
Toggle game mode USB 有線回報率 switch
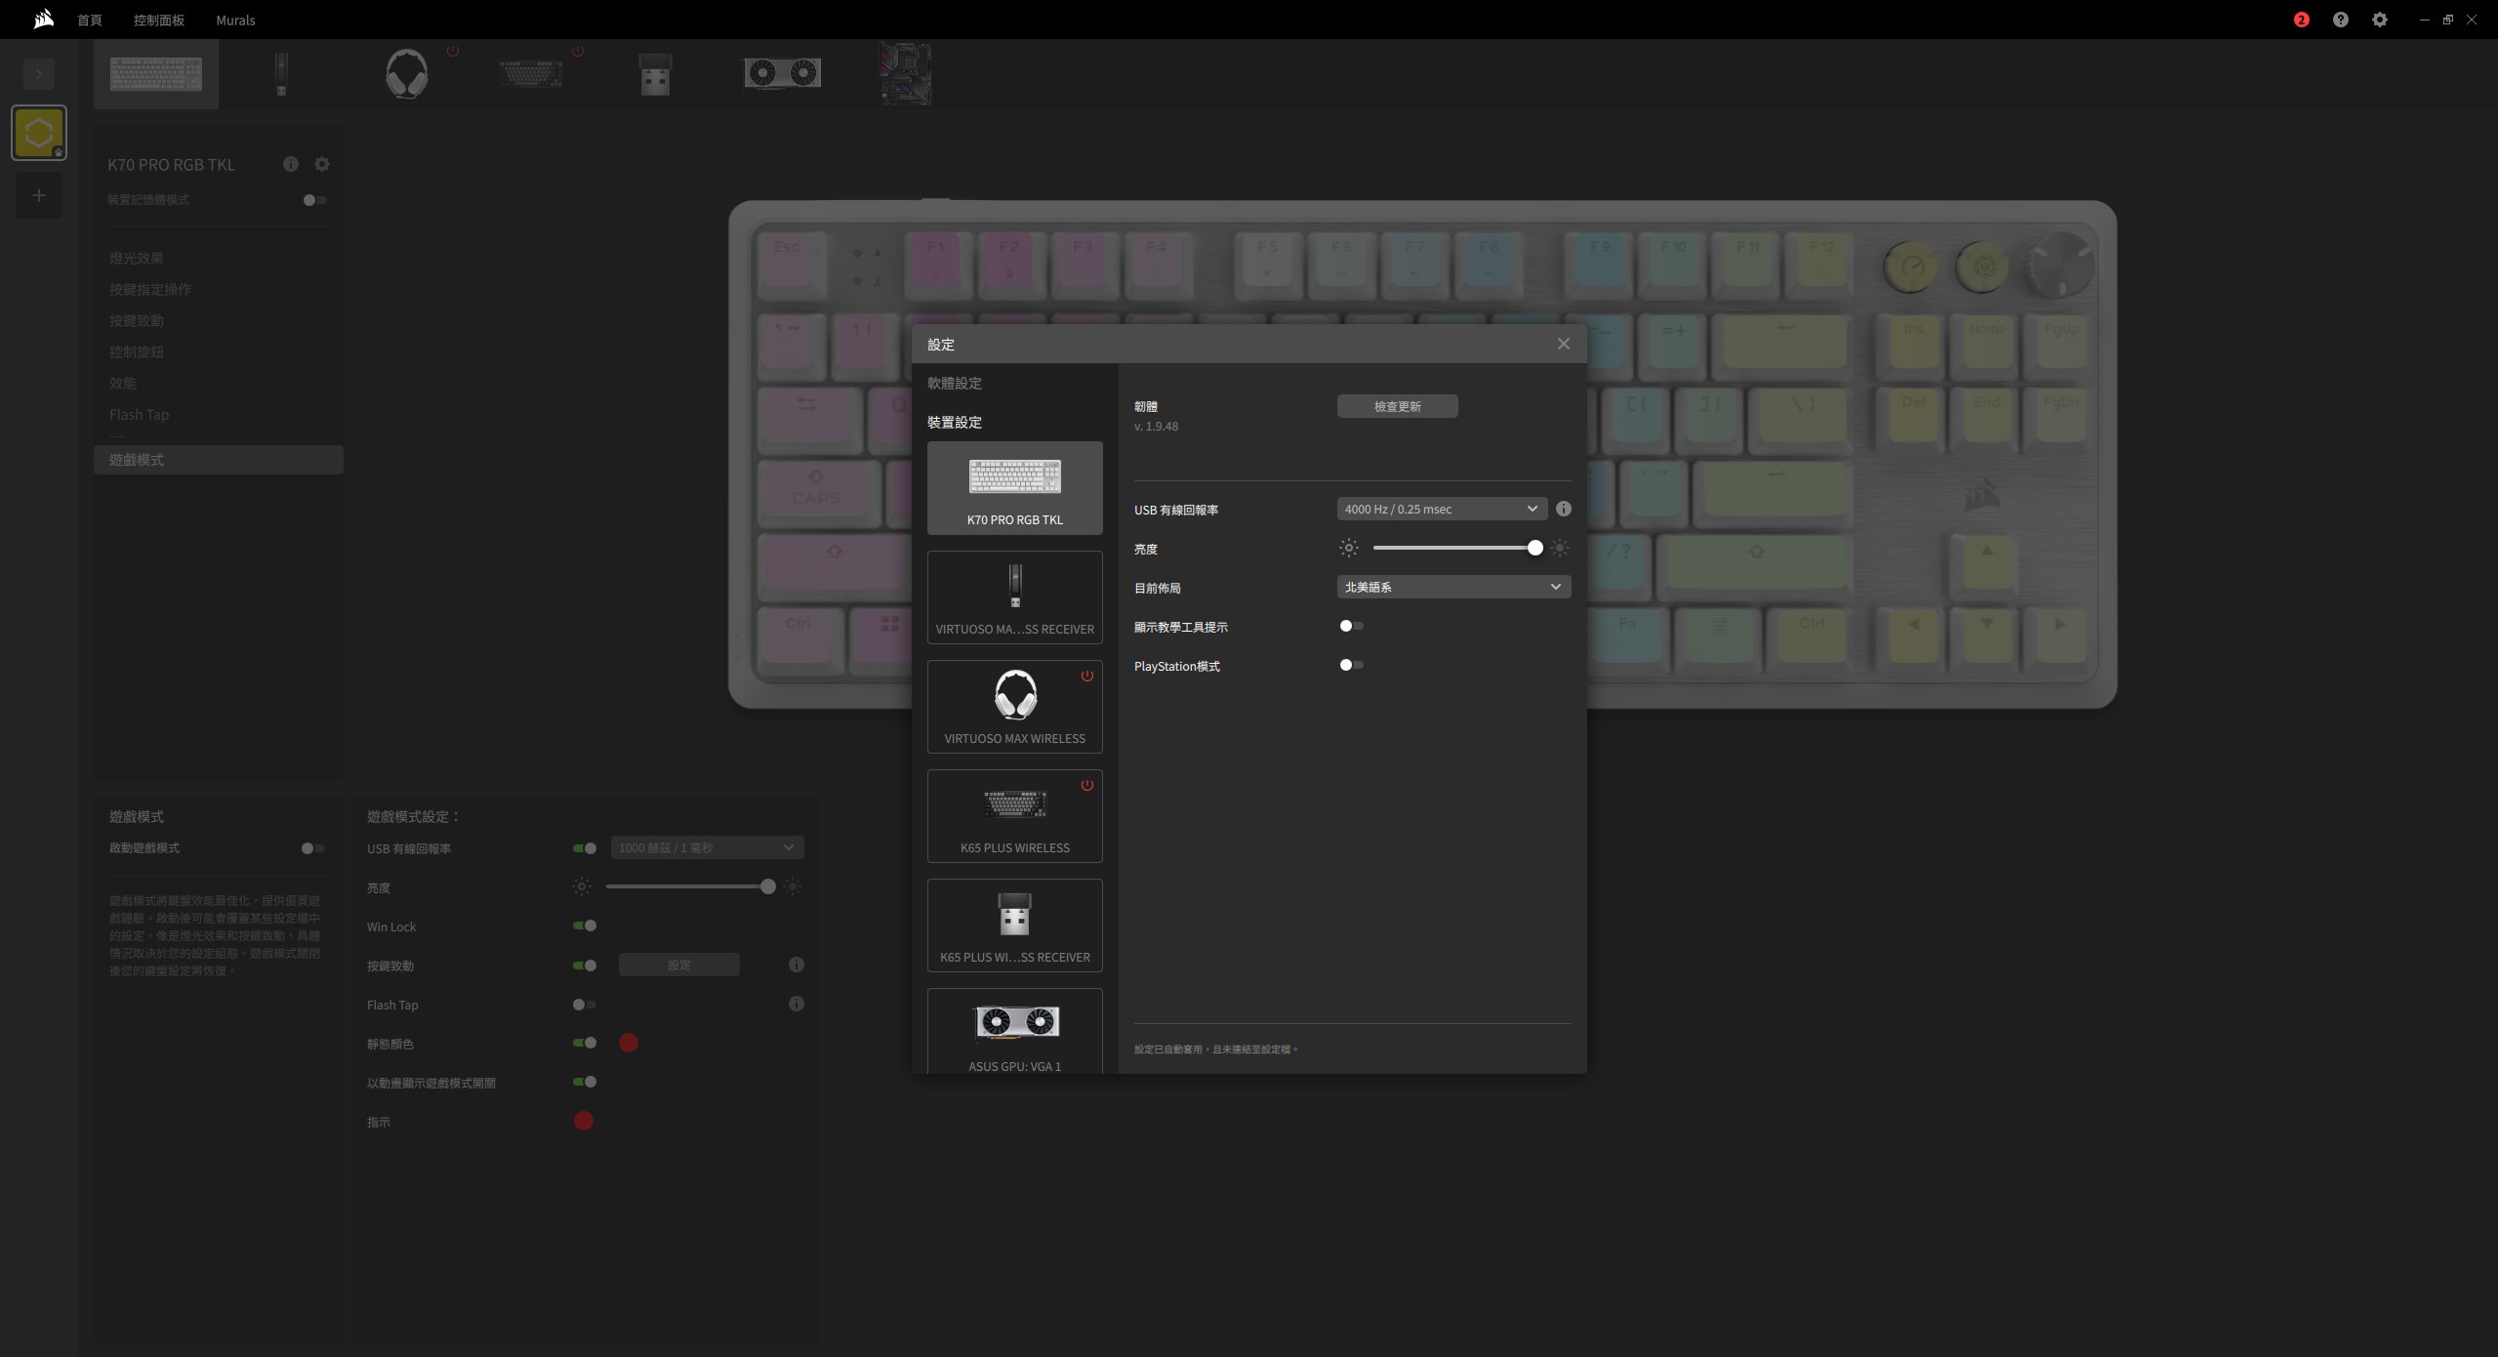585,848
